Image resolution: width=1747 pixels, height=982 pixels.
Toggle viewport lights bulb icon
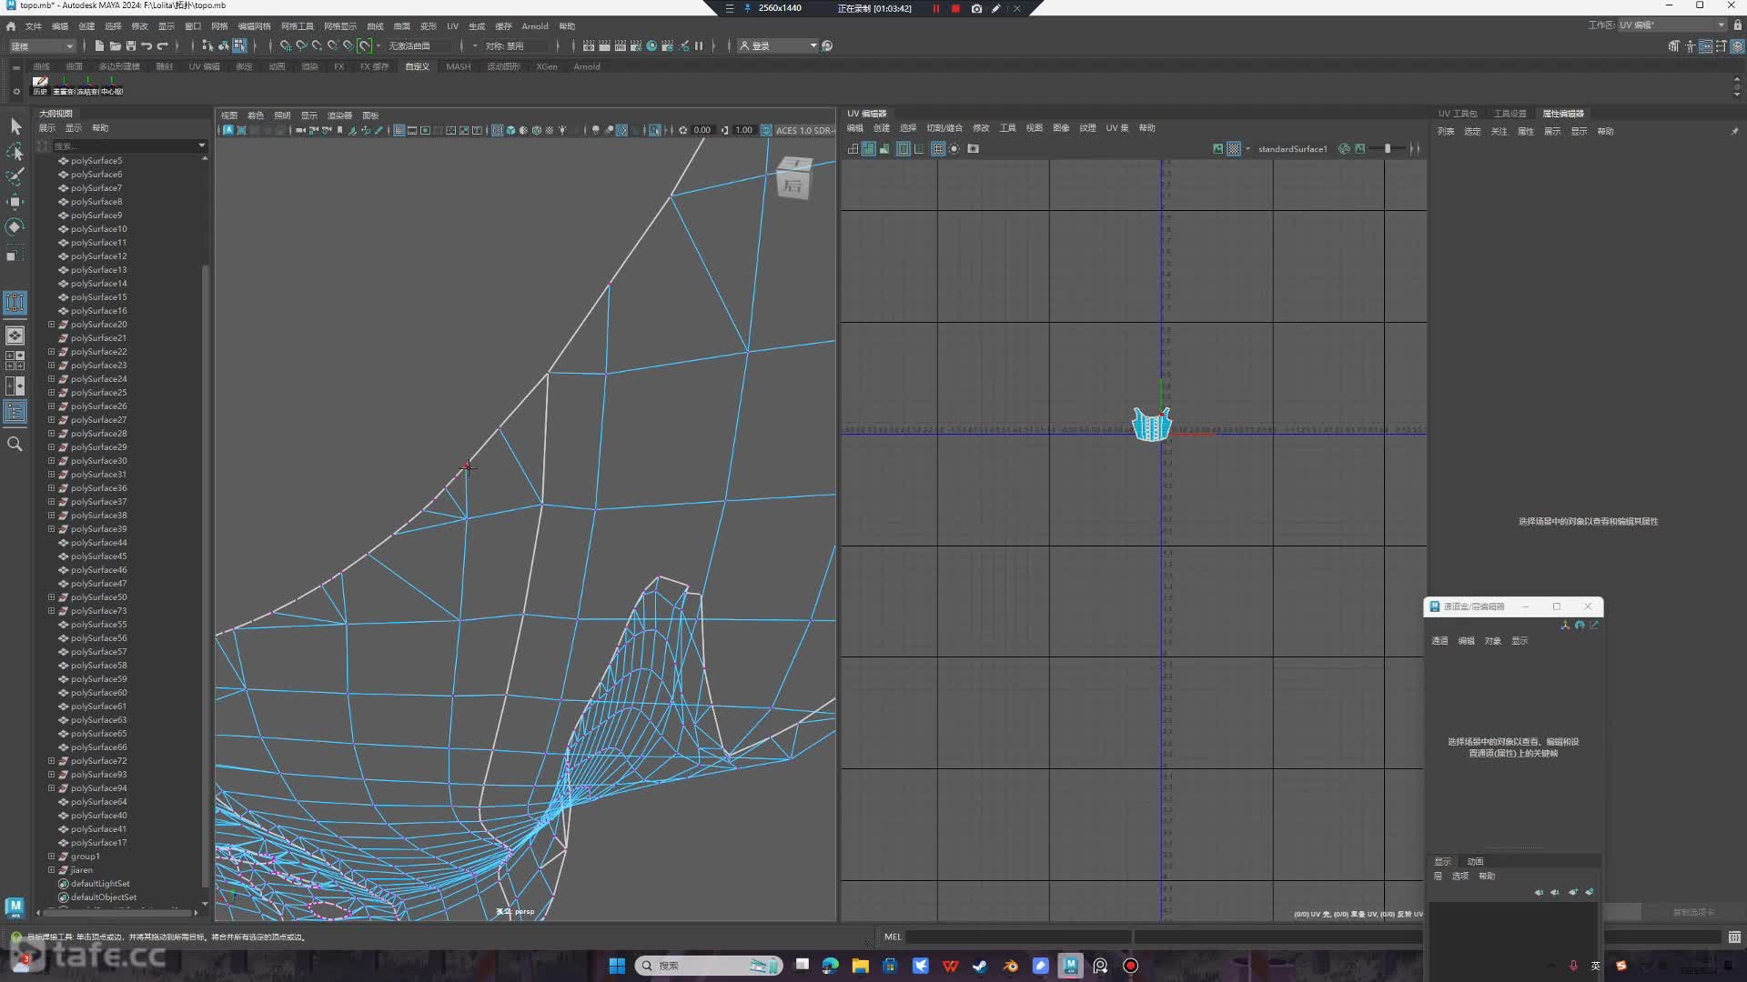click(x=562, y=130)
